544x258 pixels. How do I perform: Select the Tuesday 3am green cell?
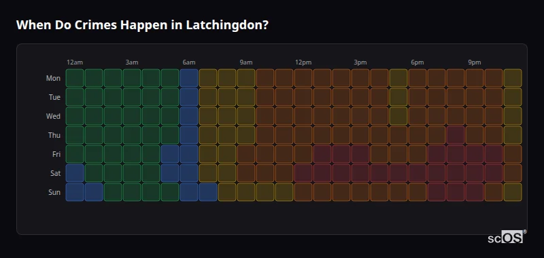pyautogui.click(x=132, y=97)
